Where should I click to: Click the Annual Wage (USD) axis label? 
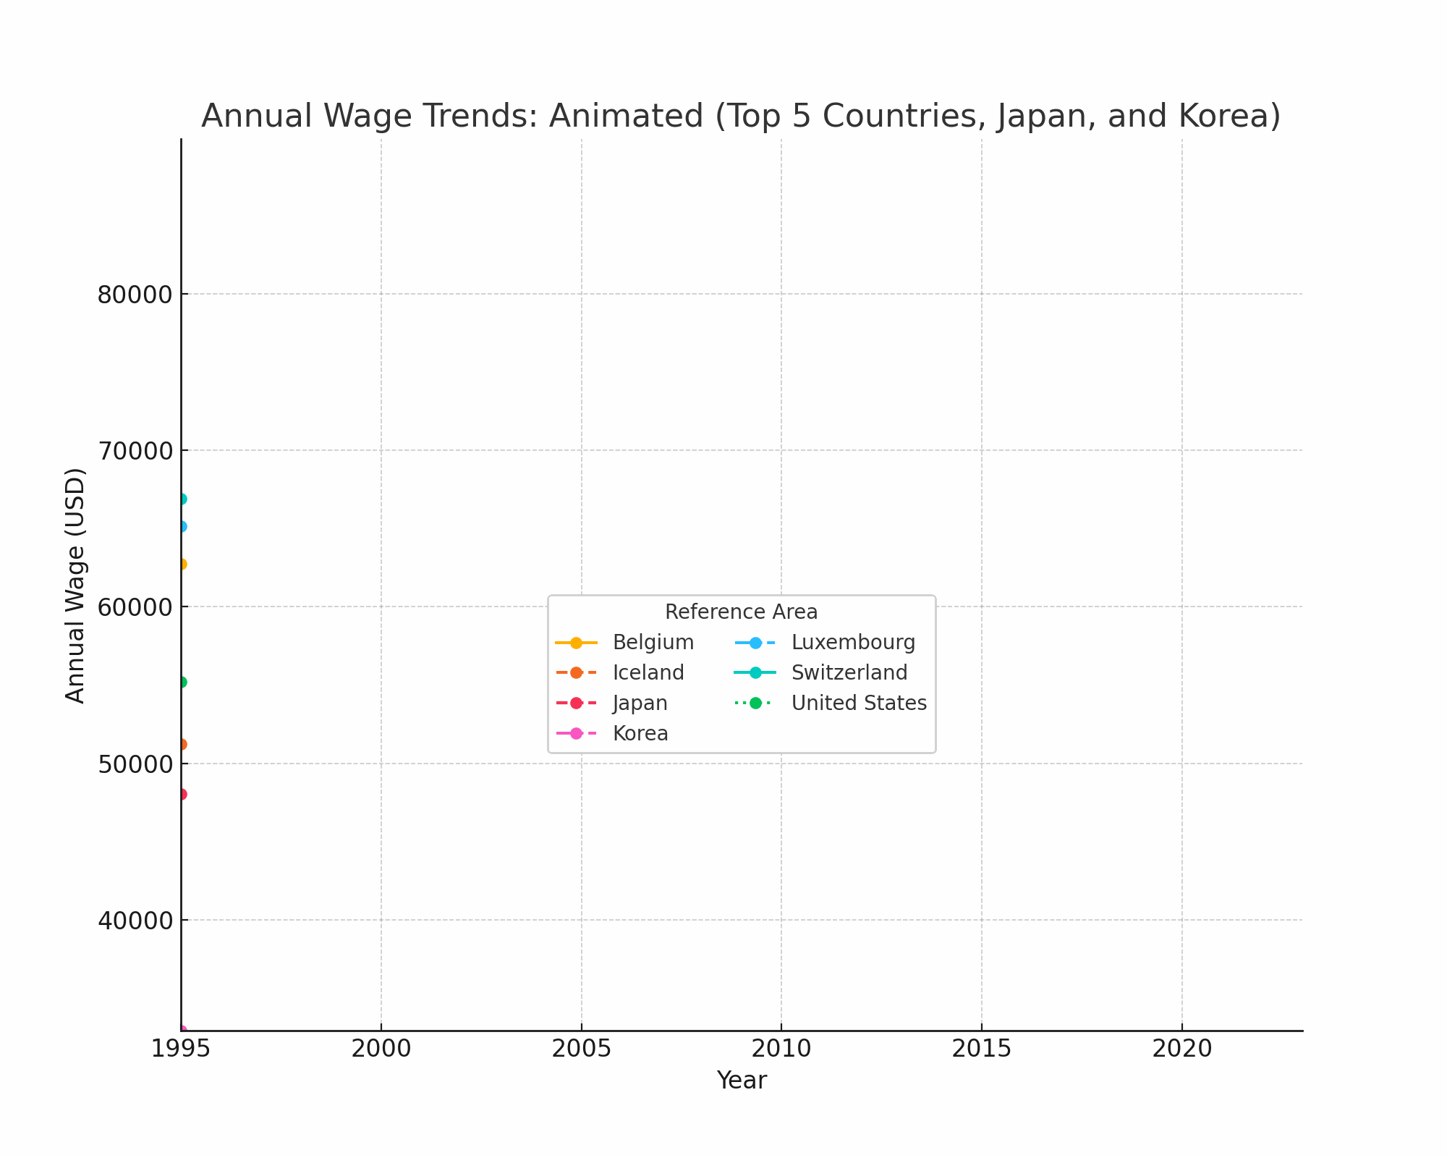click(x=75, y=585)
